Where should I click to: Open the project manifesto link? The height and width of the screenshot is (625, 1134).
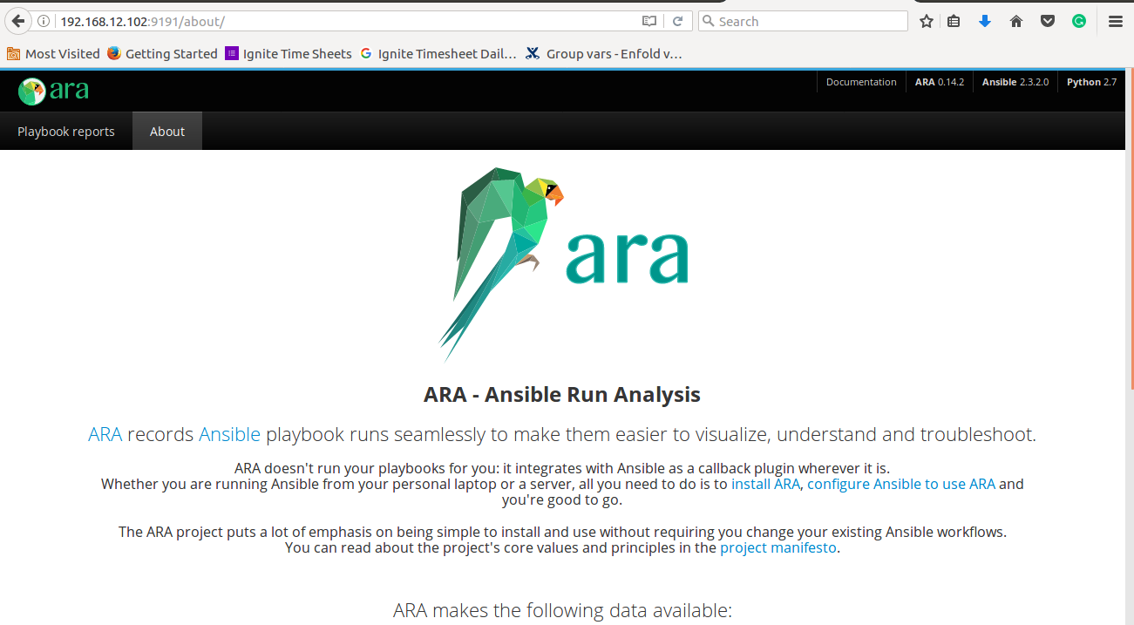pyautogui.click(x=778, y=548)
